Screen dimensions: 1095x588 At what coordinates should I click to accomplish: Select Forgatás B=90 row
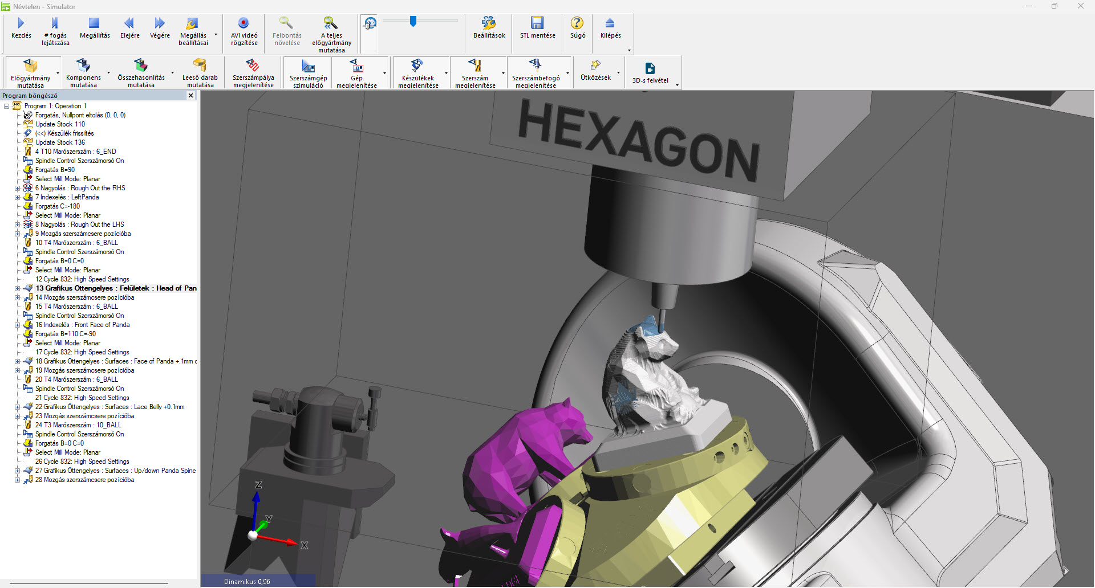point(55,170)
